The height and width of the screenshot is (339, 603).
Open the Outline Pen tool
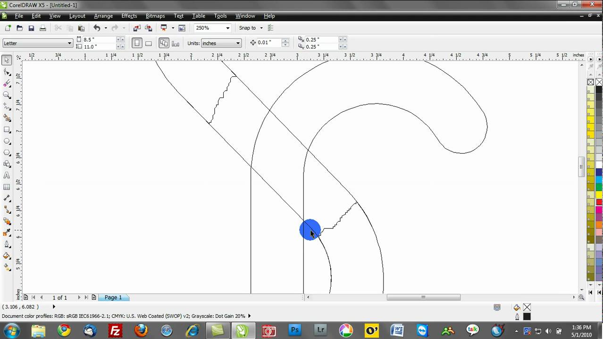click(x=7, y=244)
